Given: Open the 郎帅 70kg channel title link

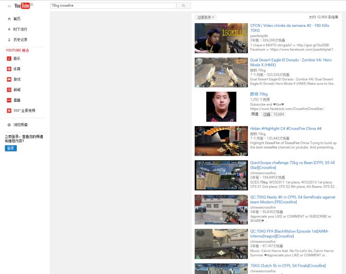Looking at the screenshot, I should coord(259,94).
